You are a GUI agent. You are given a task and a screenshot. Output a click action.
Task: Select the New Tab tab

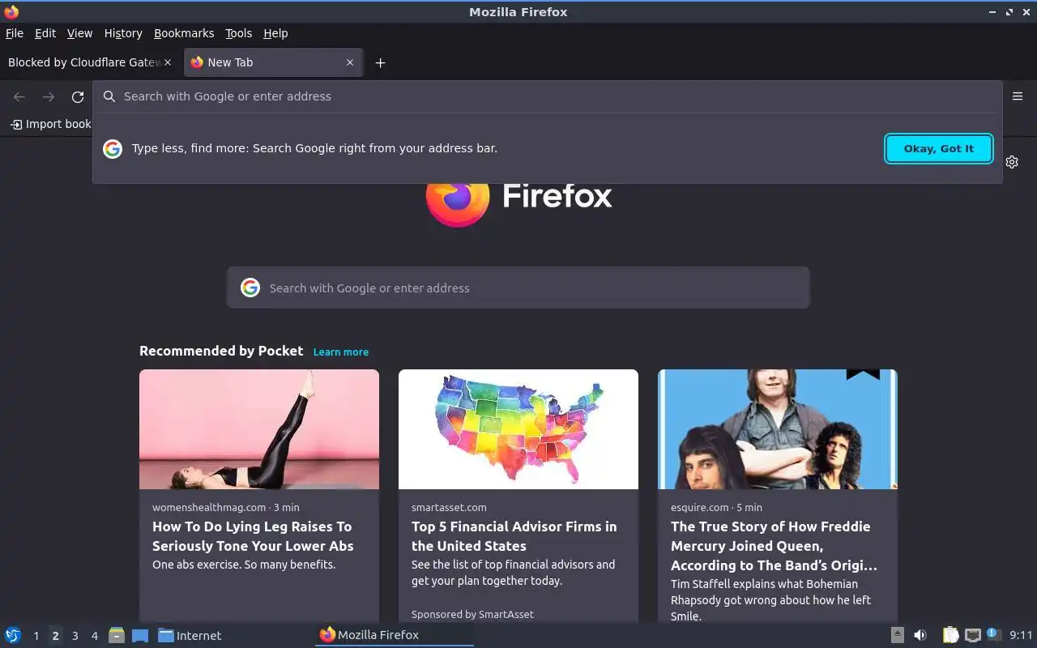click(273, 62)
